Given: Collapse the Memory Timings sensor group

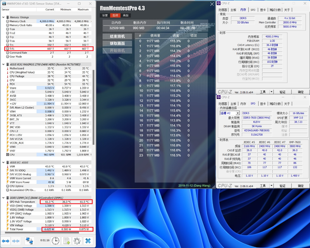Looking at the screenshot, I should 3,17.
